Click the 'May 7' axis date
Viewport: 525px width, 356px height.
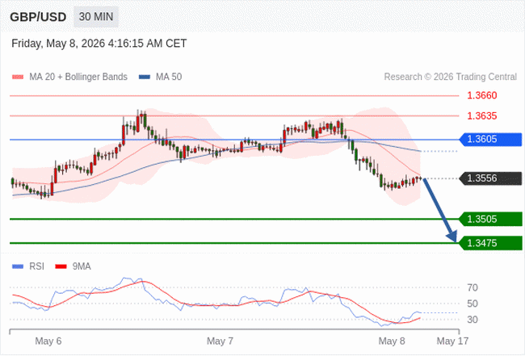point(220,341)
